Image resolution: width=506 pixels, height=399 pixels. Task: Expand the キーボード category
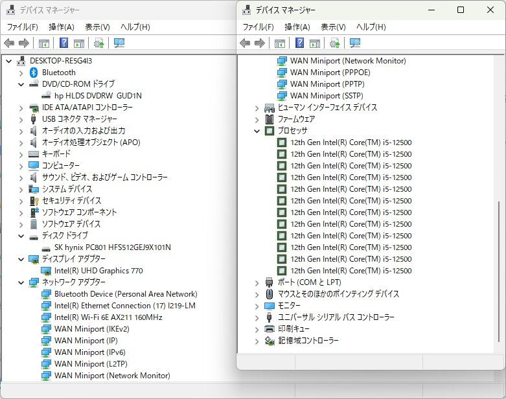[21, 154]
